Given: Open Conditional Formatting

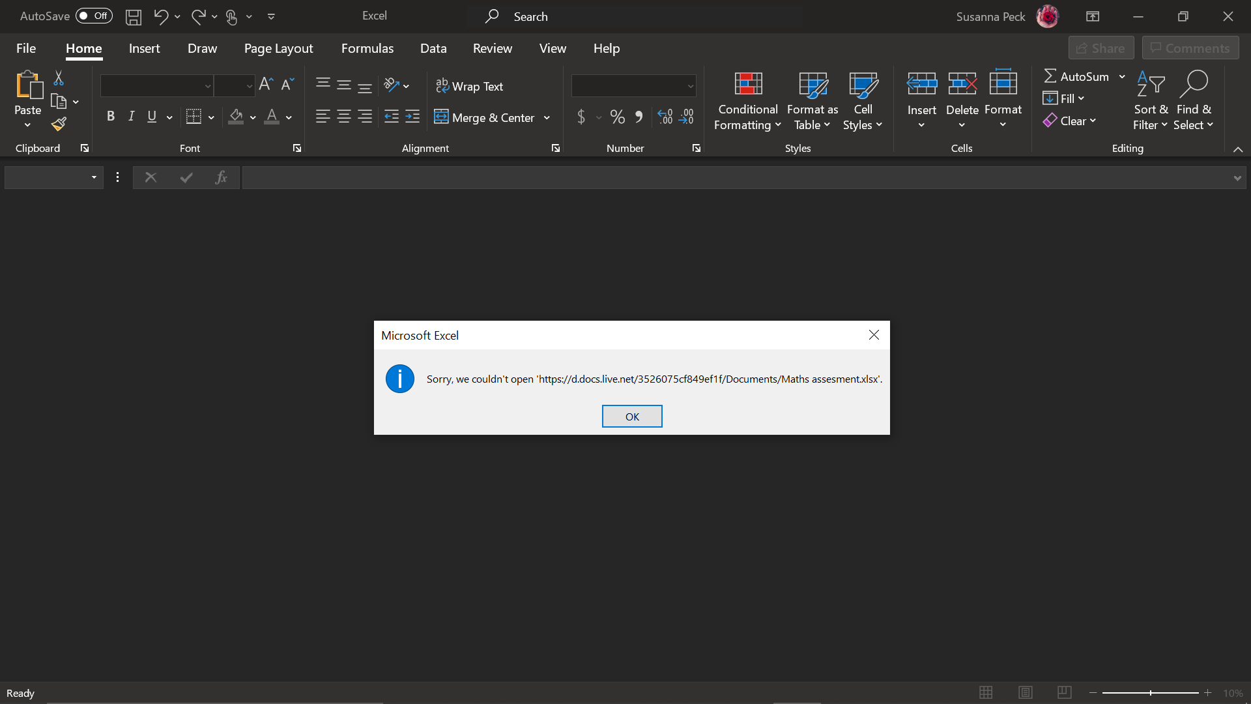Looking at the screenshot, I should [x=747, y=101].
